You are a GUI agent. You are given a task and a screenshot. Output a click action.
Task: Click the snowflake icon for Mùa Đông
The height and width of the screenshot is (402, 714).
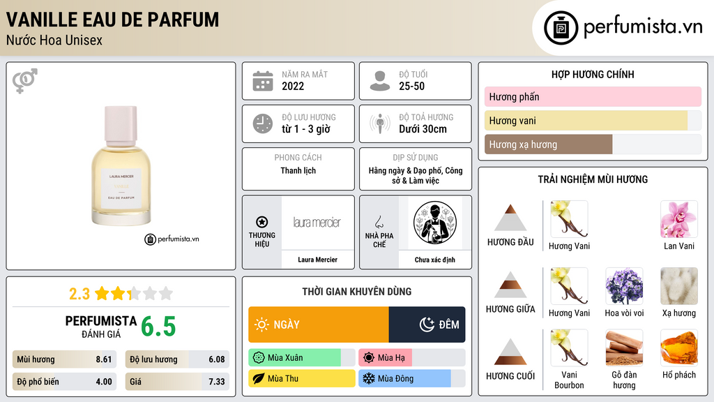pos(369,378)
